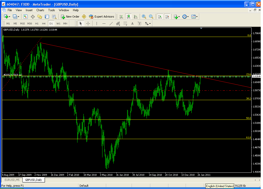Zoom in on the chart
Image resolution: width=263 pixels, height=189 pixels.
click(144, 17)
